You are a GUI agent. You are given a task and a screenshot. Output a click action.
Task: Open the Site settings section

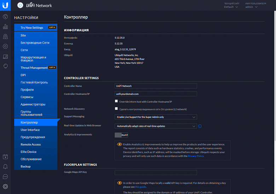(x=36, y=35)
